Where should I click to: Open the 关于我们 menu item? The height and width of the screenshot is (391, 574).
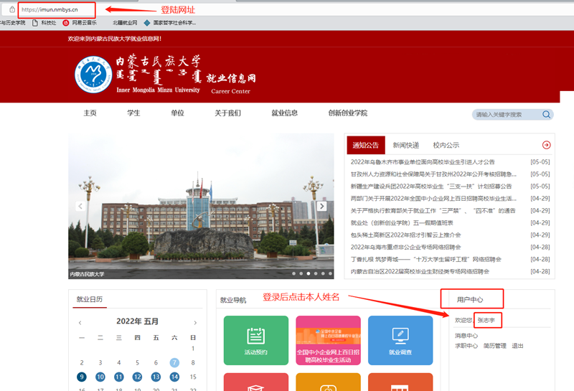(x=227, y=113)
